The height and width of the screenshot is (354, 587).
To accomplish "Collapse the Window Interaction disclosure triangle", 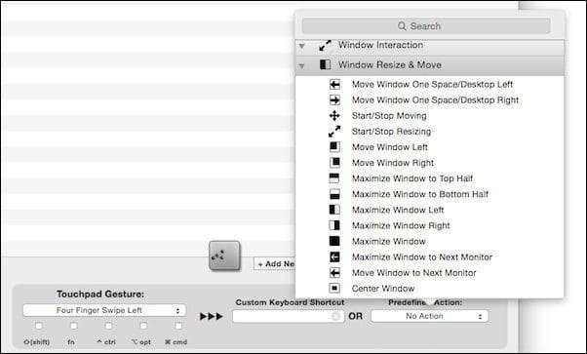I will tap(301, 47).
